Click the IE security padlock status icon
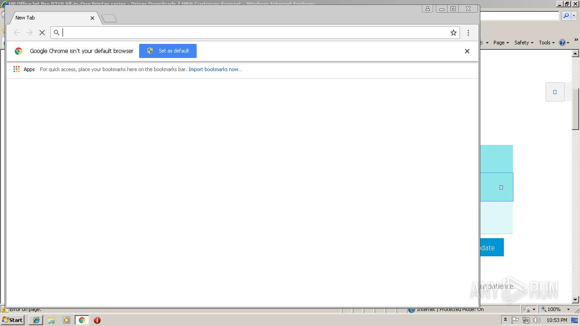 click(527, 309)
